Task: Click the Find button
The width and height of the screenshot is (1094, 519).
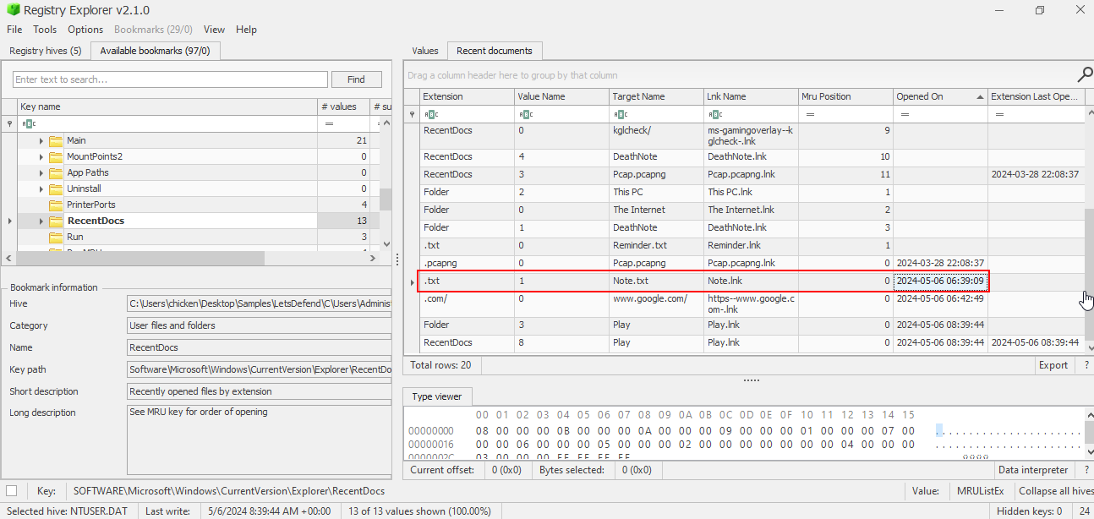Action: [x=356, y=79]
